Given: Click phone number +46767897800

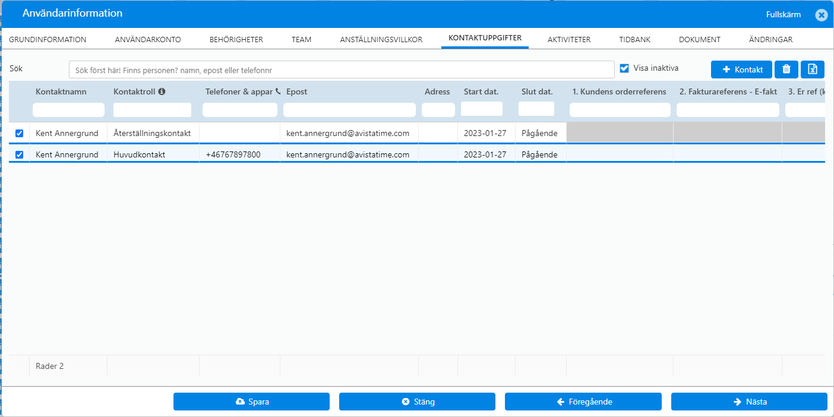Looking at the screenshot, I should [x=233, y=154].
